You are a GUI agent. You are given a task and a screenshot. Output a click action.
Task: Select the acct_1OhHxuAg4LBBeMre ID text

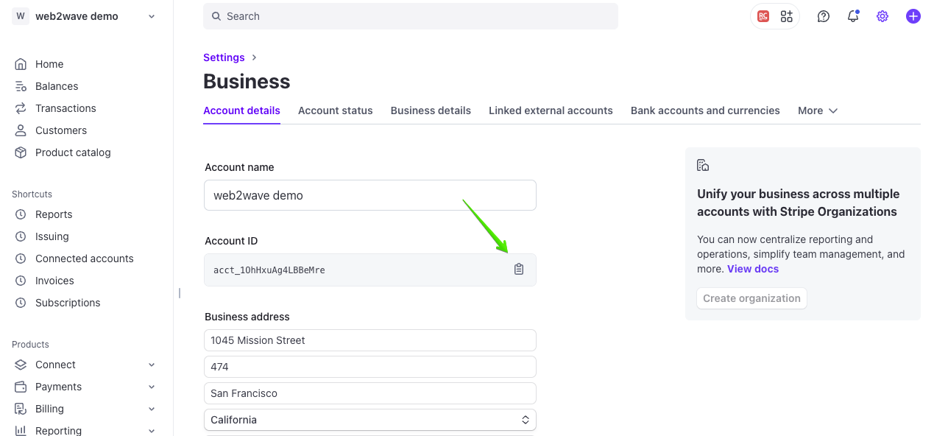click(269, 270)
